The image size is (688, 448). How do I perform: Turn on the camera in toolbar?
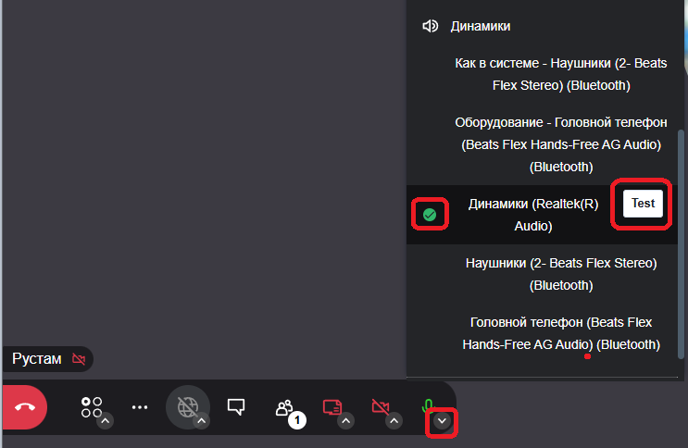coord(380,406)
